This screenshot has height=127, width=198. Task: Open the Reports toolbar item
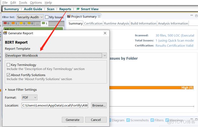[65, 9]
